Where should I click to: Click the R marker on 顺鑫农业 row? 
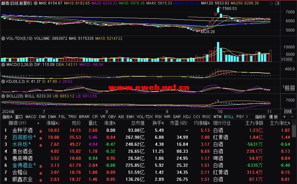pyautogui.click(x=41, y=180)
